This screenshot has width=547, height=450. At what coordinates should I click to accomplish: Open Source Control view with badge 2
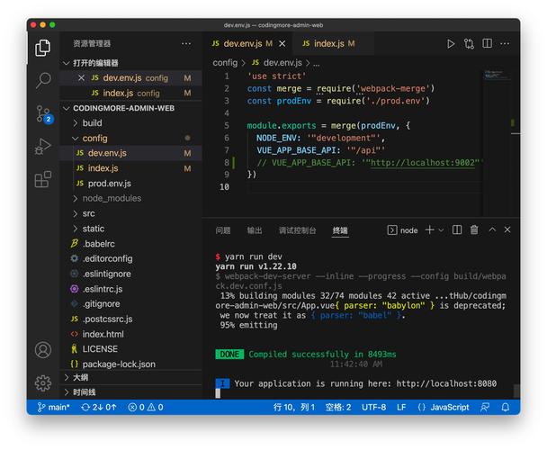[43, 114]
